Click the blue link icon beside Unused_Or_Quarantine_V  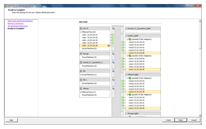113,62
